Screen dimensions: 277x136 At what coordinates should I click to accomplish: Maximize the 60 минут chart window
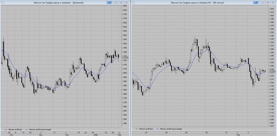pyautogui.click(x=268, y=3)
